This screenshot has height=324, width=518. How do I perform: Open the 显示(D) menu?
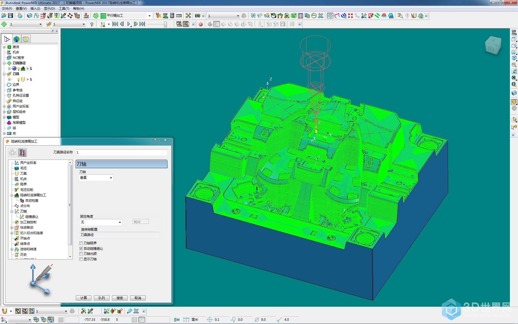click(49, 9)
